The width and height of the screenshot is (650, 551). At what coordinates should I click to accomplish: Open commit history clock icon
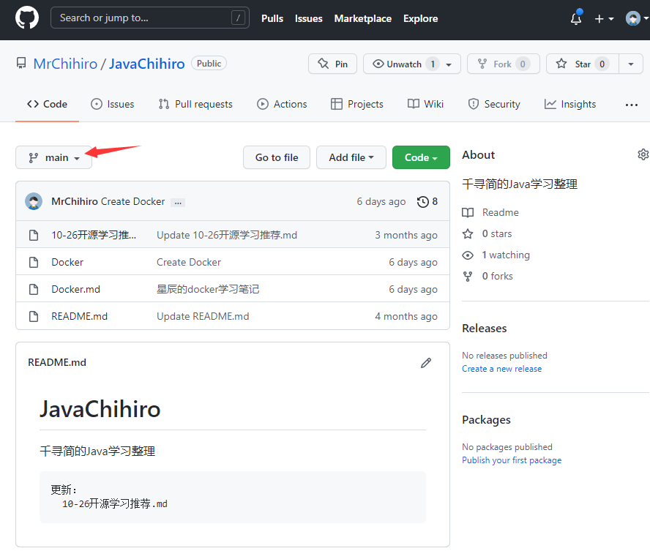coord(423,202)
